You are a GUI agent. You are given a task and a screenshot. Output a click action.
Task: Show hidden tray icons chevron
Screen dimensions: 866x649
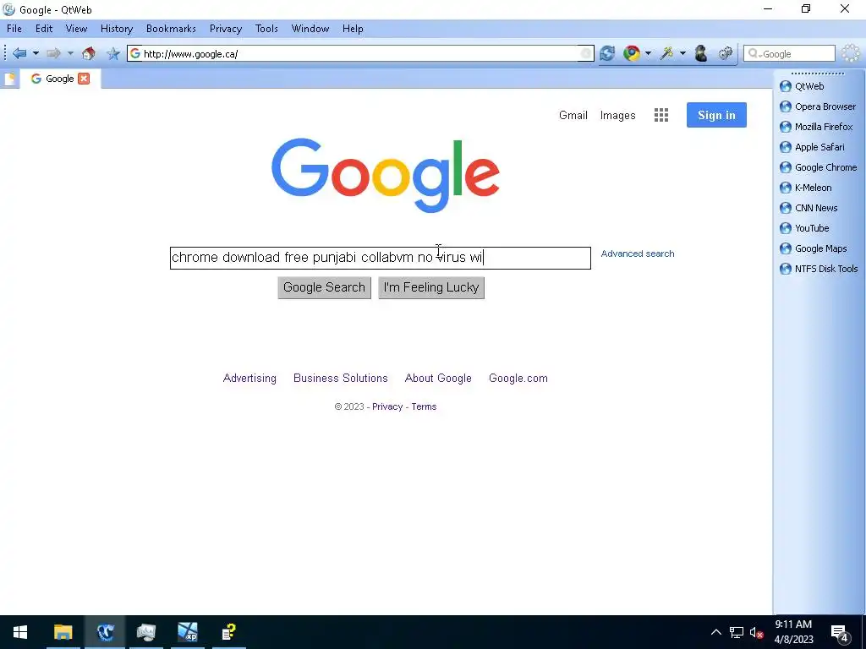tap(715, 632)
